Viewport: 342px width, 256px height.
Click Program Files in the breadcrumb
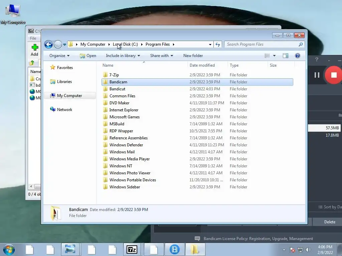click(158, 44)
